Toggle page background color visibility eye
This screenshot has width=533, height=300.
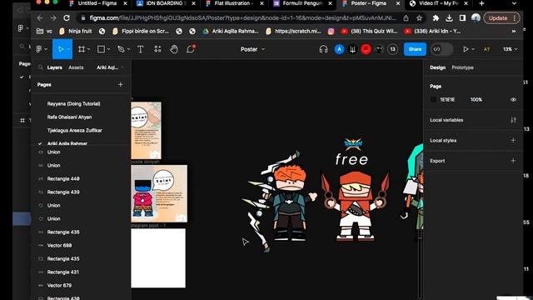point(513,100)
